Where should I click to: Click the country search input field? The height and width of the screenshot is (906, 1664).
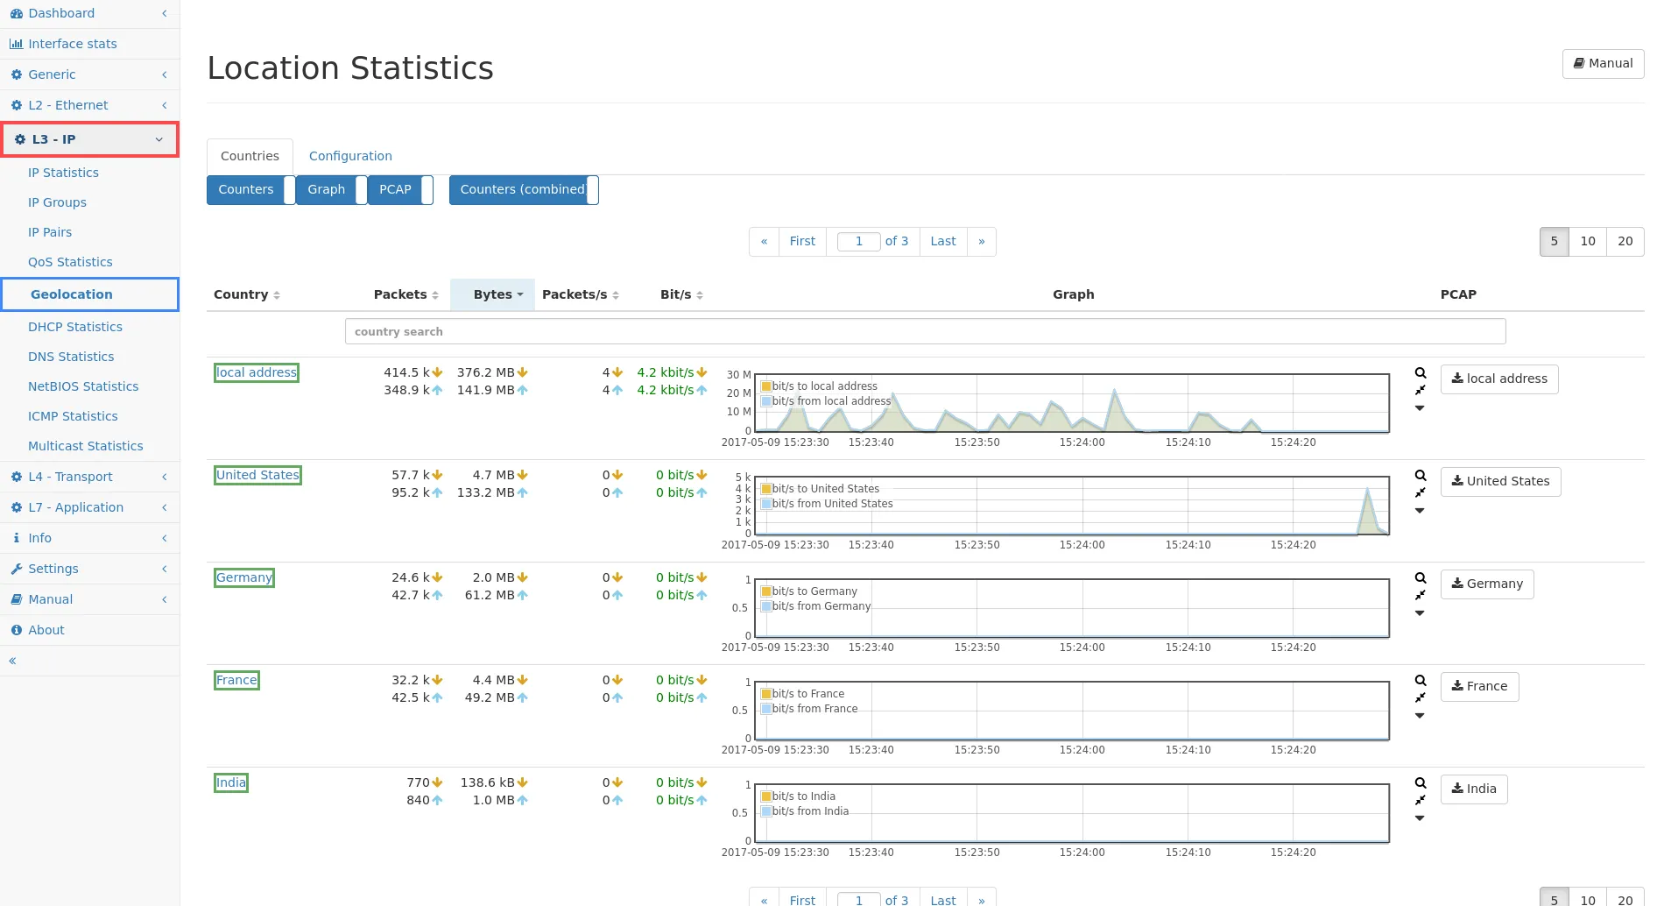click(925, 331)
